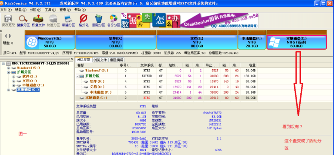Click the 新建分区 new partition icon

pos(69,20)
